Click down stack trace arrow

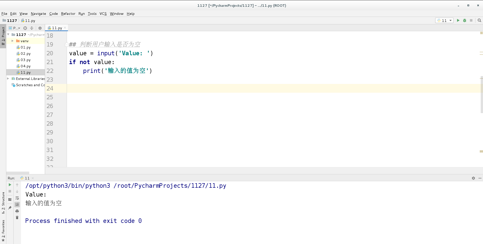[x=17, y=191]
